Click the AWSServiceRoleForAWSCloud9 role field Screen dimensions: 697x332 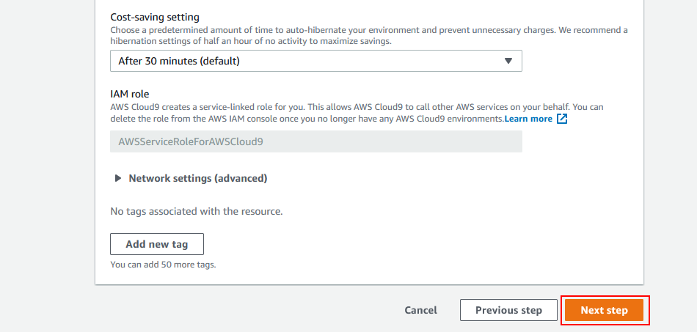[x=315, y=141]
